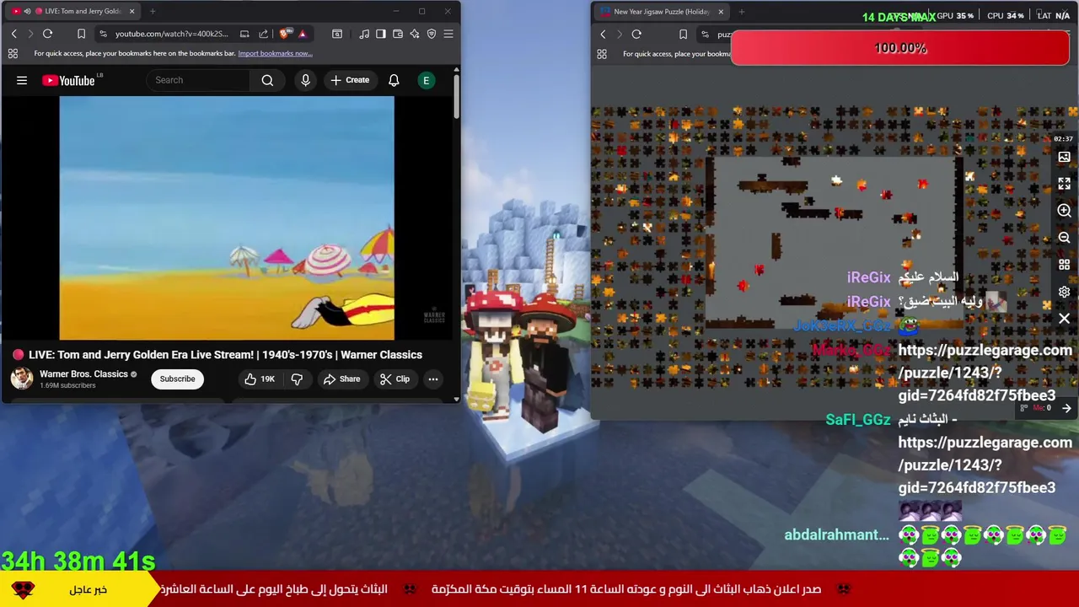The width and height of the screenshot is (1079, 607).
Task: Share the live stream video
Action: 341,379
